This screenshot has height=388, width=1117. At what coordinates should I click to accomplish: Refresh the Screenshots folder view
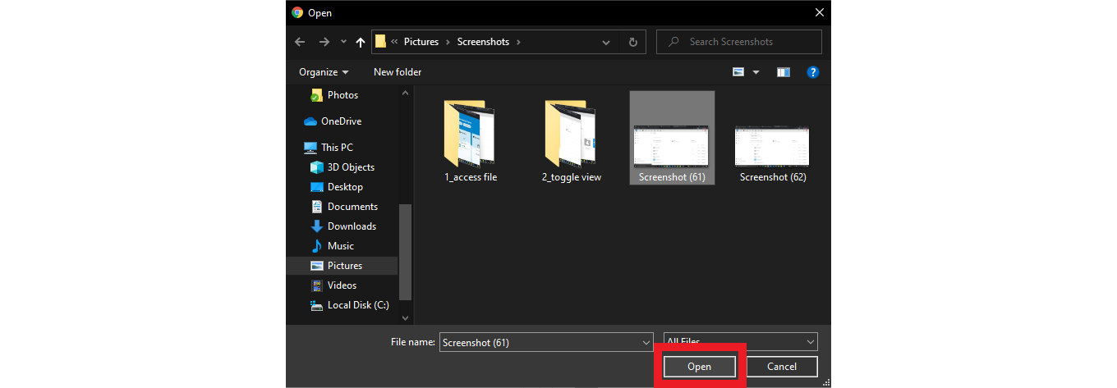pyautogui.click(x=632, y=42)
